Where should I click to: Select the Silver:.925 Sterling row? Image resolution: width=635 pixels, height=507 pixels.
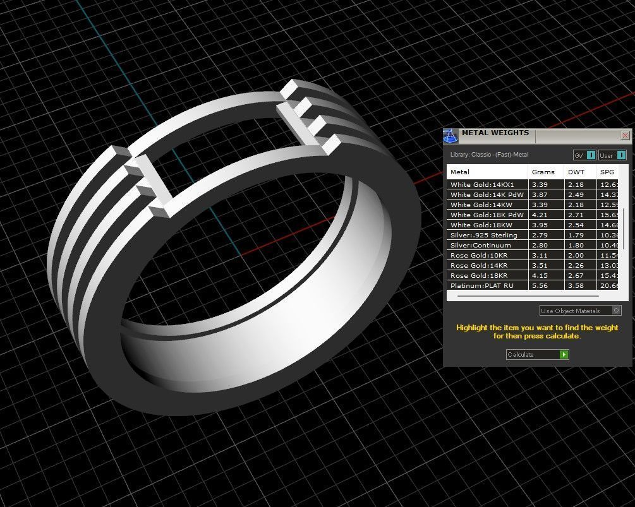pos(533,235)
